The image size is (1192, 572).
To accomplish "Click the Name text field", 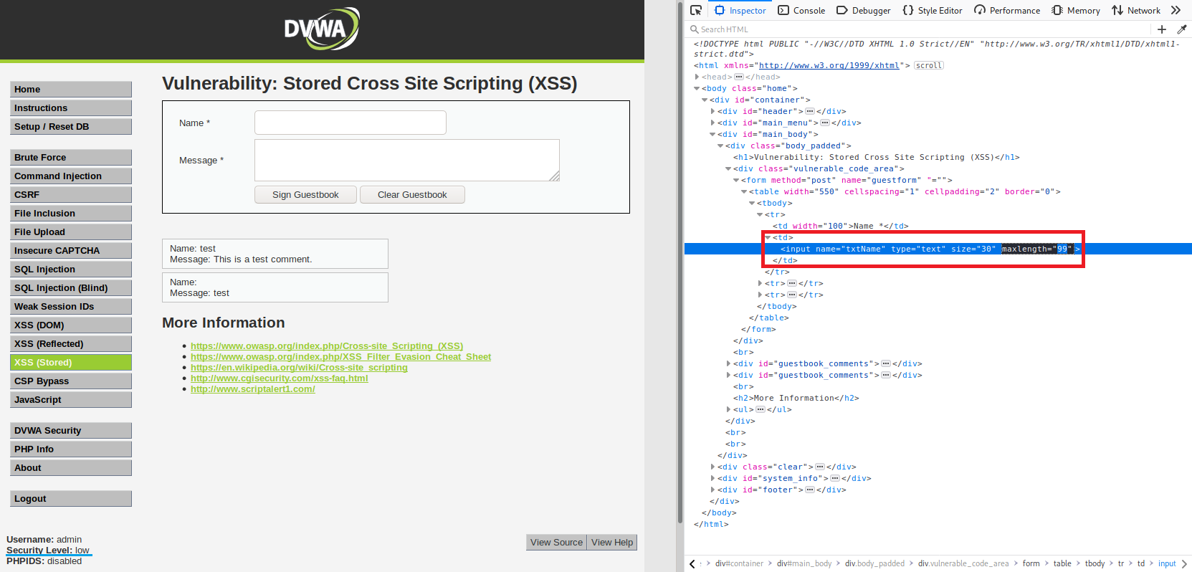I will click(x=350, y=123).
